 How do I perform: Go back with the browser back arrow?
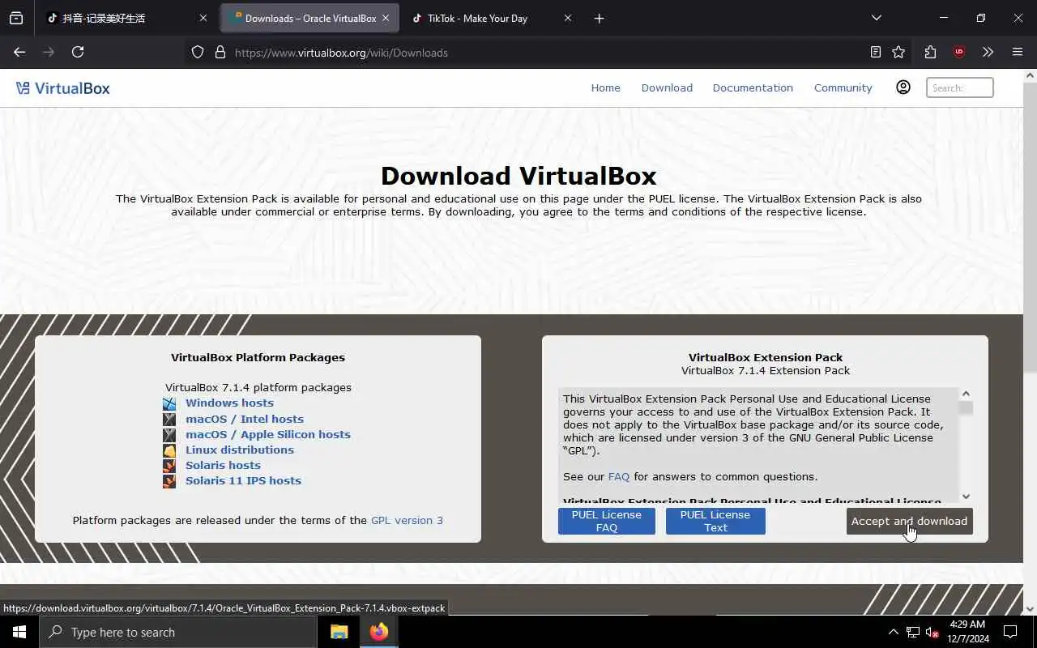(19, 52)
